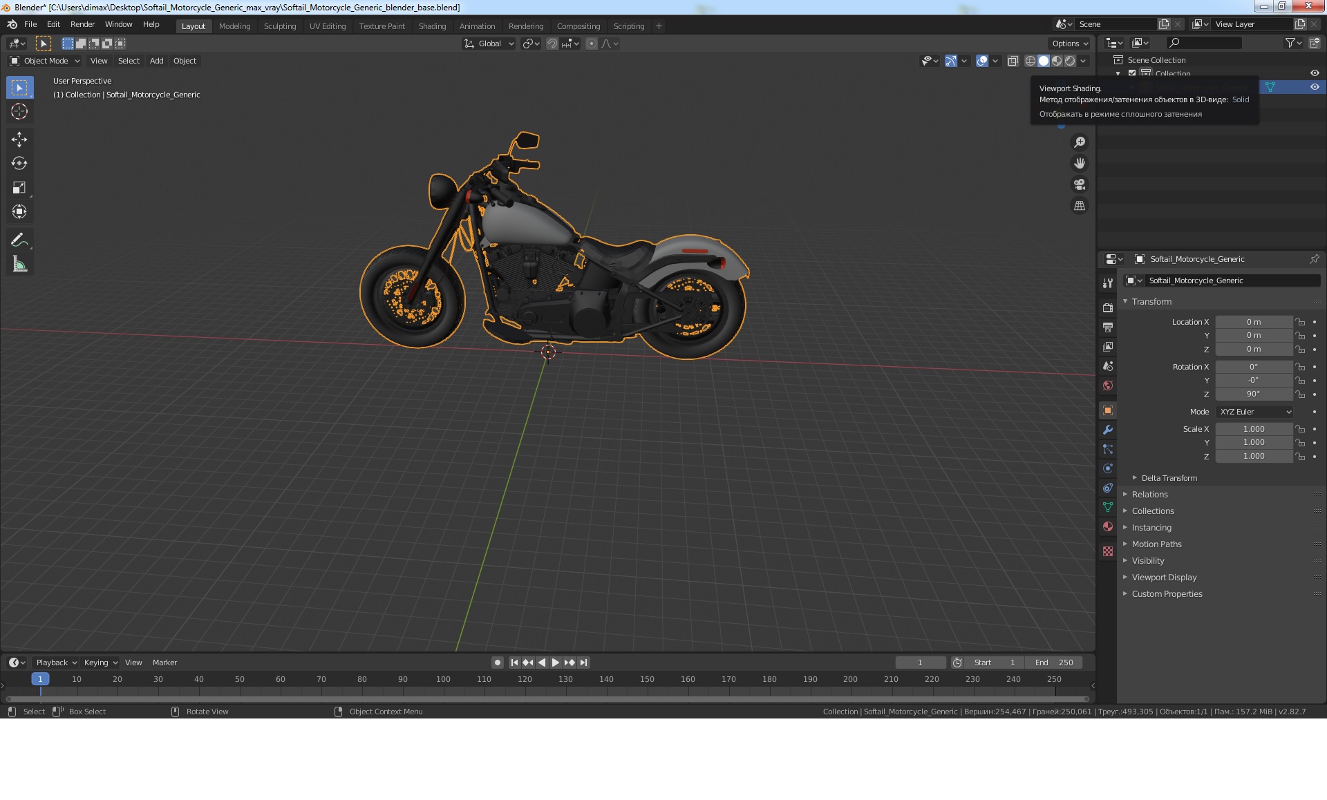This screenshot has height=800, width=1327.
Task: Click the pan view hand icon
Action: (x=1079, y=164)
